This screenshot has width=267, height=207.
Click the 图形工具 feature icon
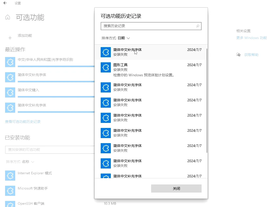(105, 67)
